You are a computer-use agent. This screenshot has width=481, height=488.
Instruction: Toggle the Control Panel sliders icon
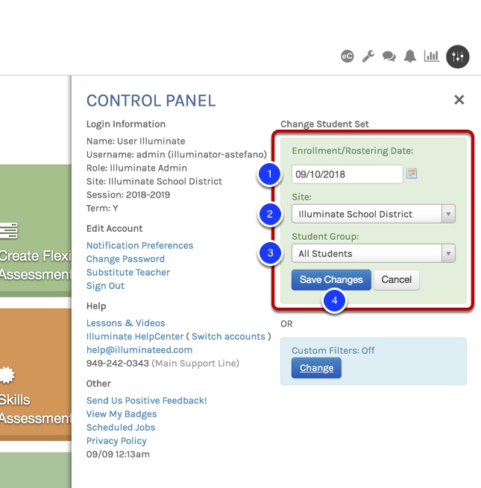click(x=458, y=57)
